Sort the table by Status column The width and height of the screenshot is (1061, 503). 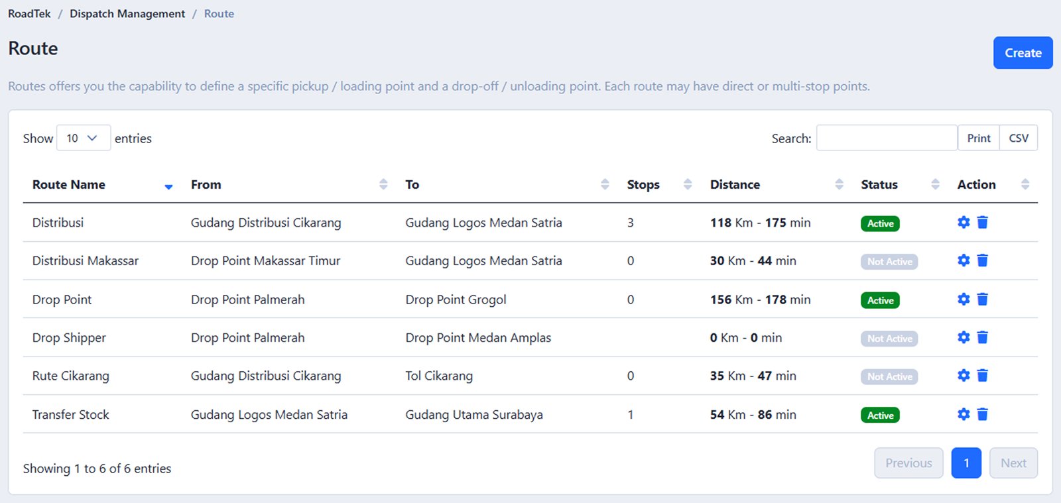click(879, 185)
